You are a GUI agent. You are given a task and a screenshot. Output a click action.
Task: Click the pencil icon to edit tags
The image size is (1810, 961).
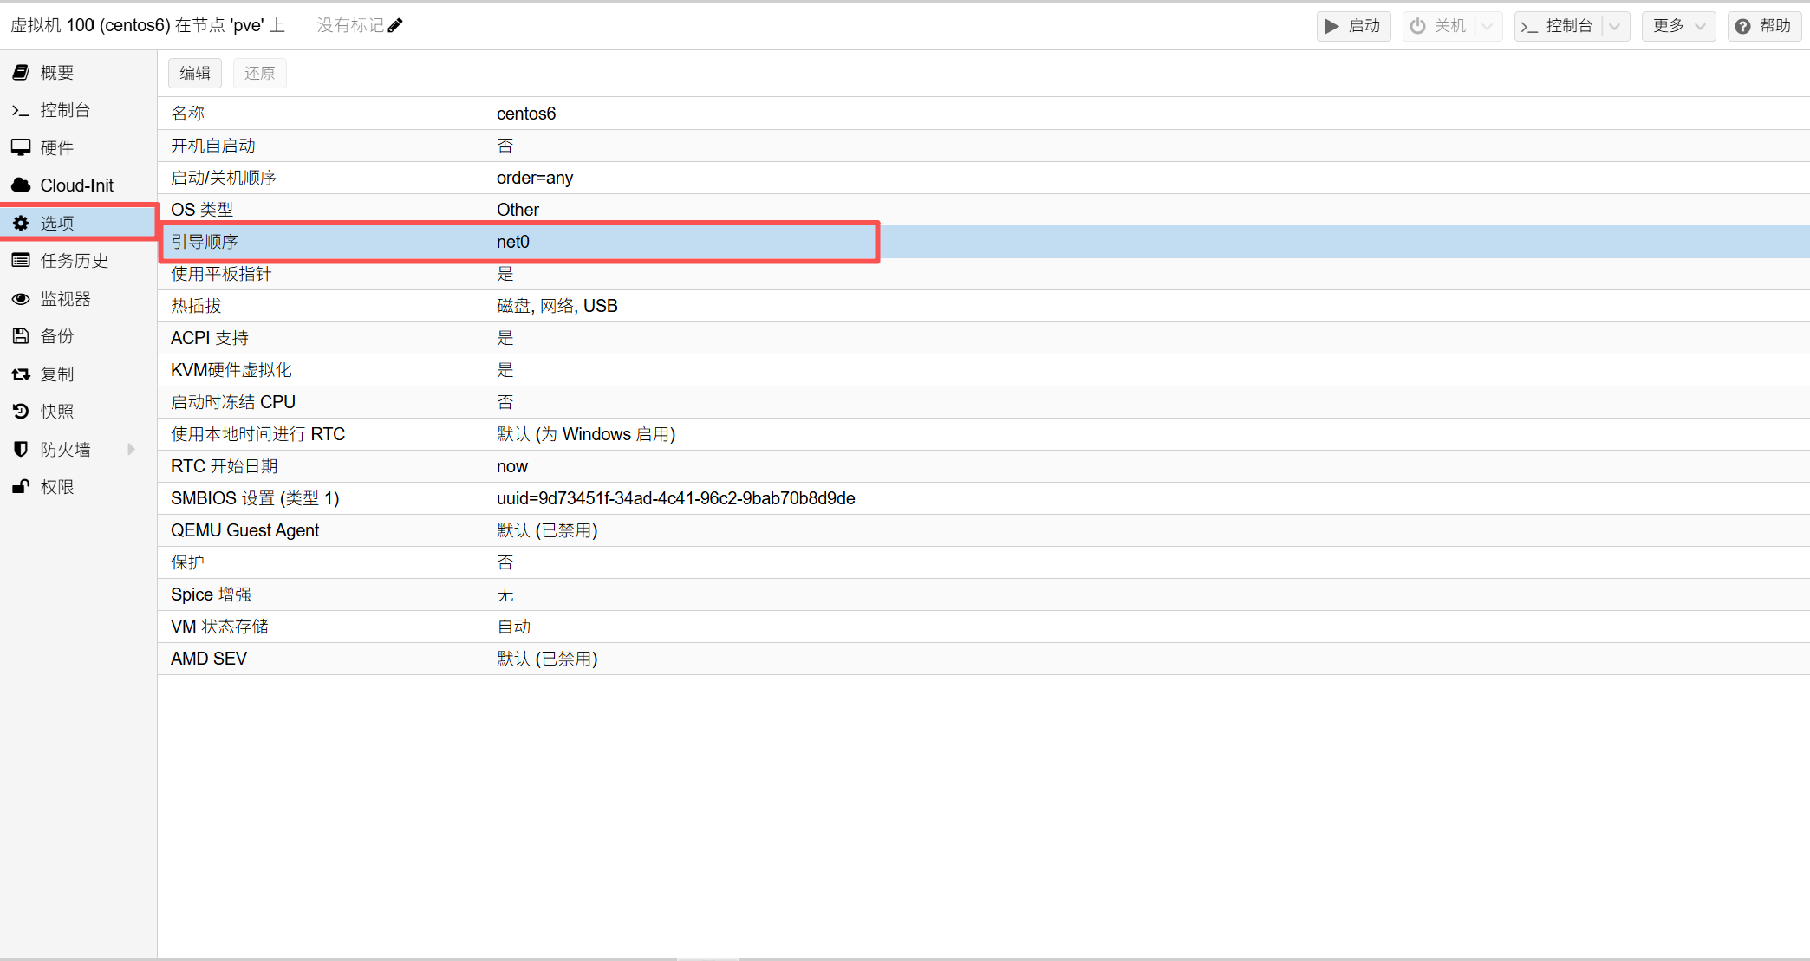click(x=395, y=25)
